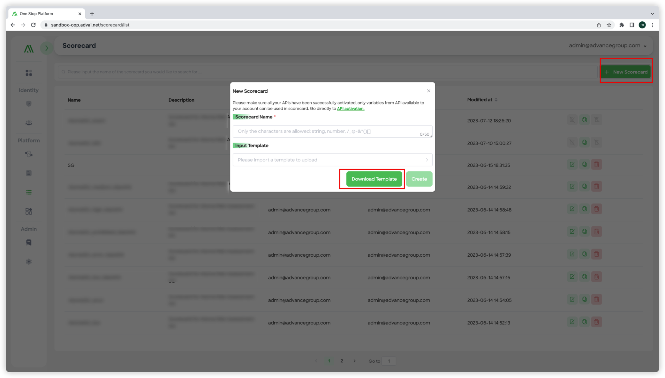Viewport: 665px width, 378px height.
Task: Click the grid/dashboard icon under Identity
Action: click(x=29, y=73)
